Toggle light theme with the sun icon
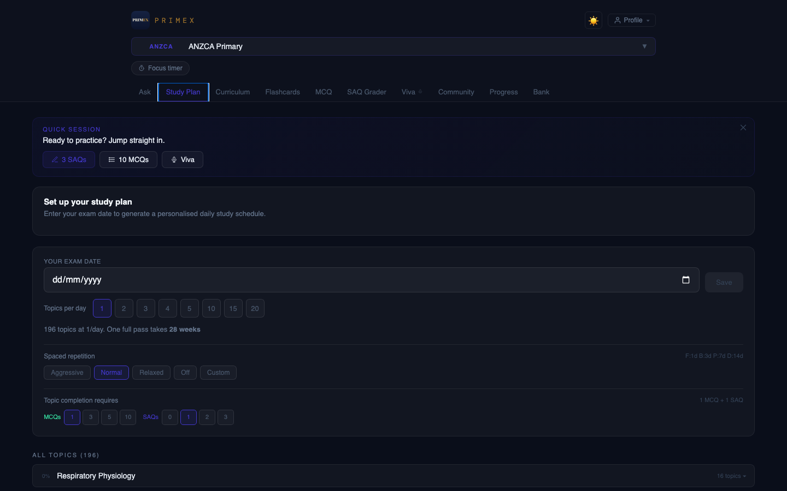Image resolution: width=787 pixels, height=491 pixels. point(594,21)
